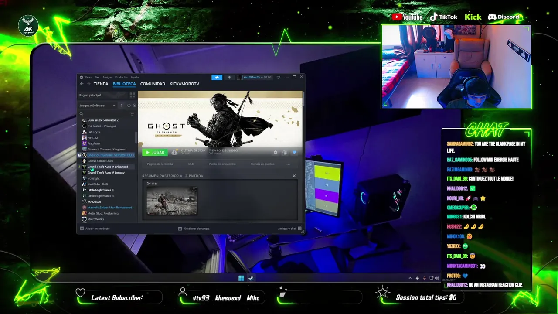Click the Steam icon on the taskbar

[x=251, y=278]
